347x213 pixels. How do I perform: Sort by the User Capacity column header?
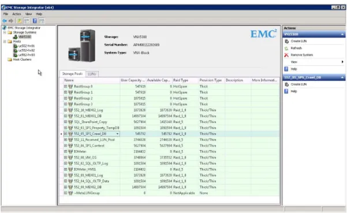pyautogui.click(x=133, y=80)
